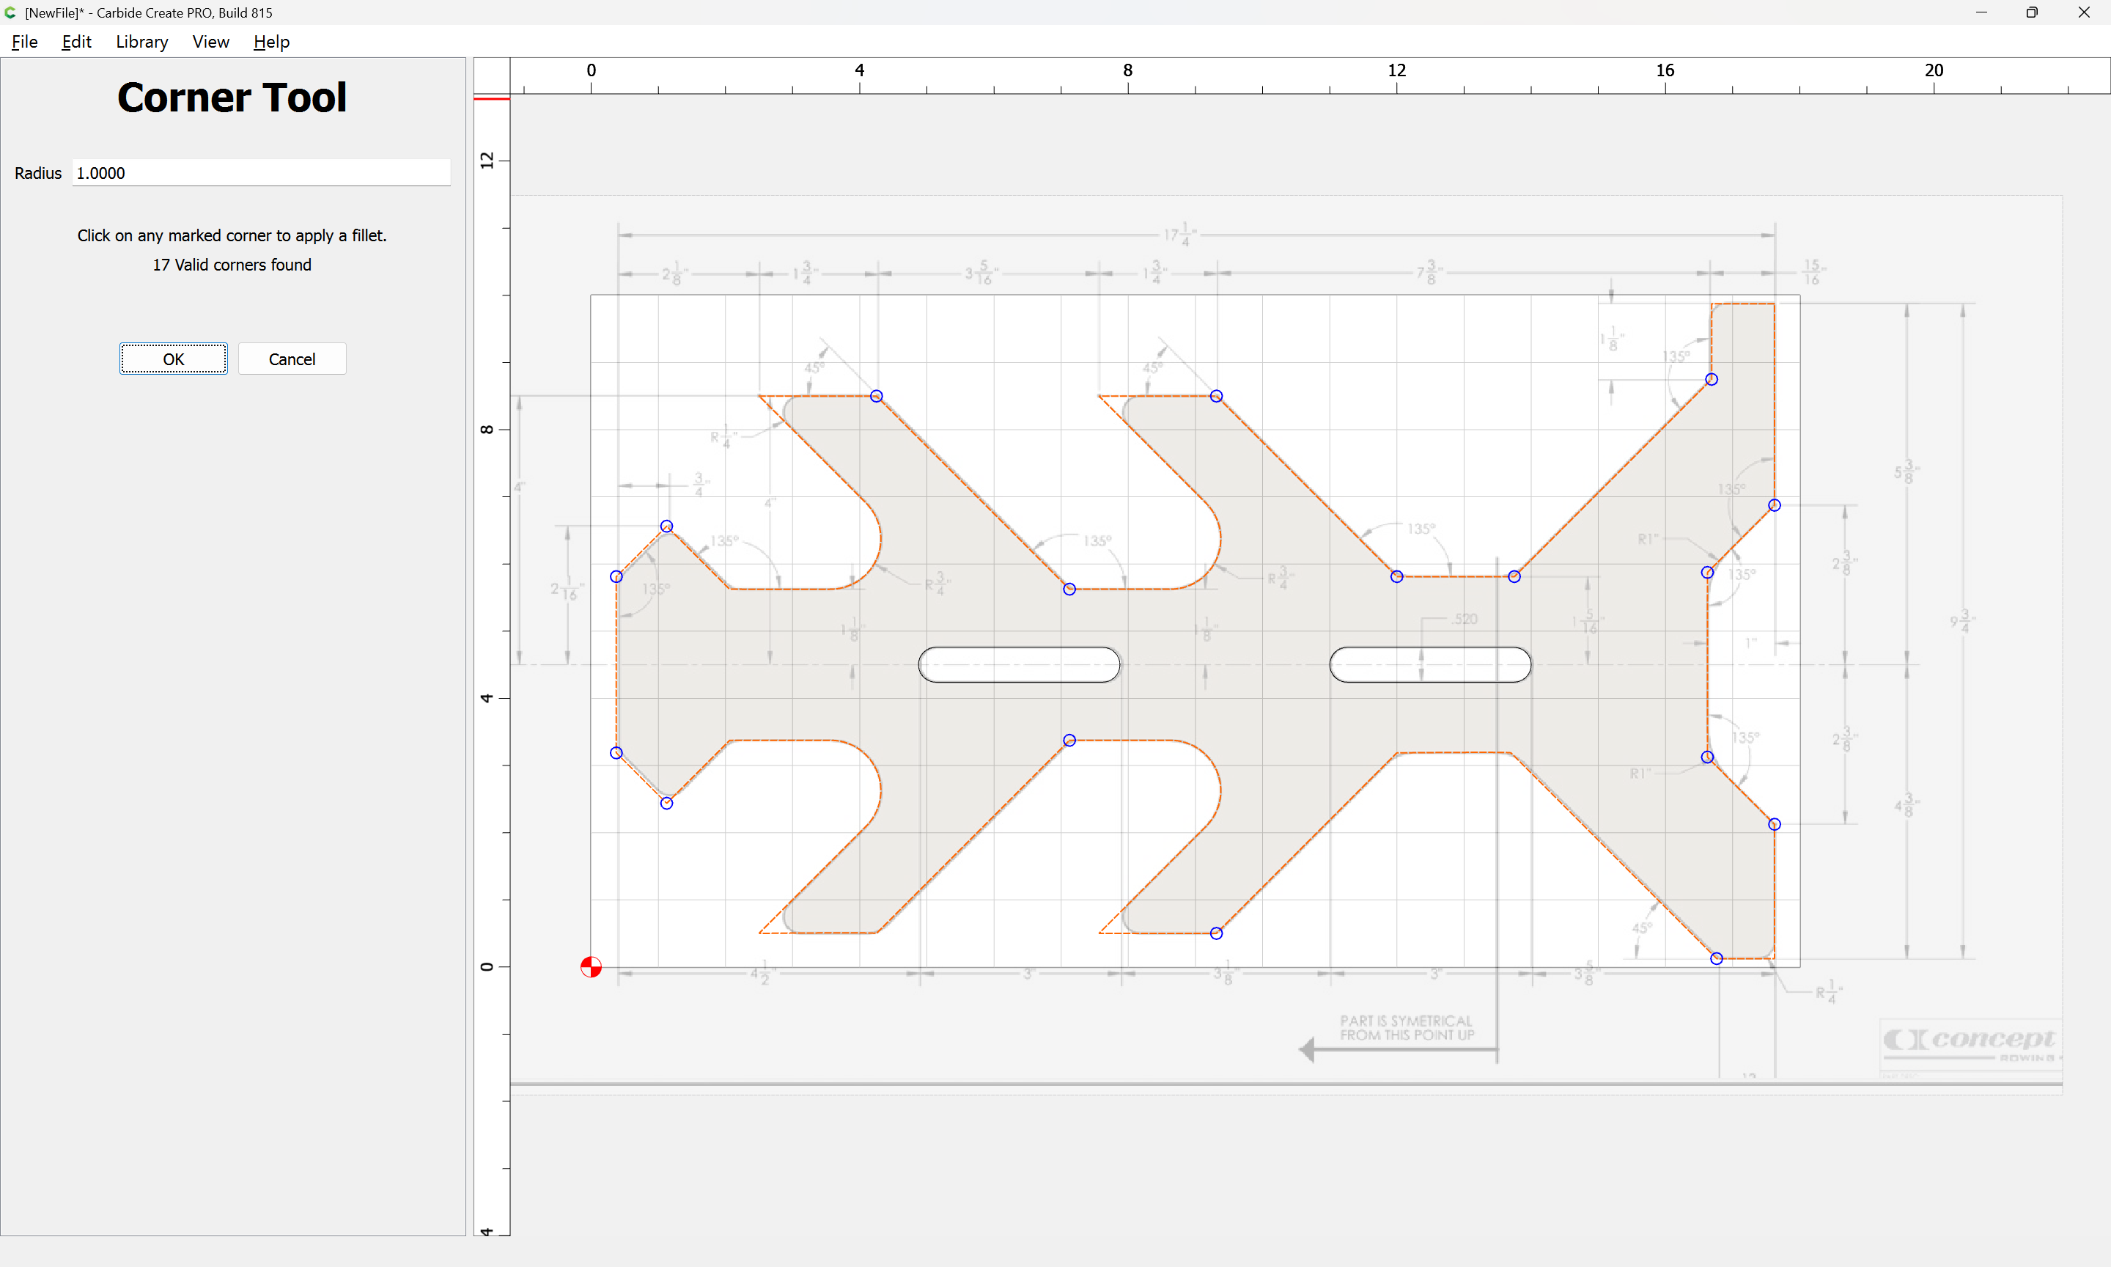This screenshot has height=1267, width=2111.
Task: Click the Carbide Create app icon in title bar
Action: click(x=10, y=12)
